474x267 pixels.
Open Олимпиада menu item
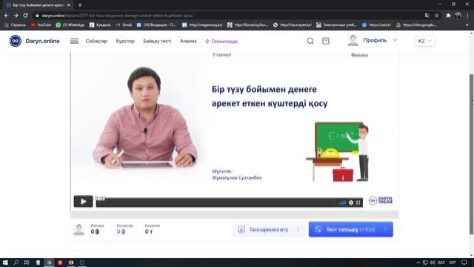[x=221, y=42]
